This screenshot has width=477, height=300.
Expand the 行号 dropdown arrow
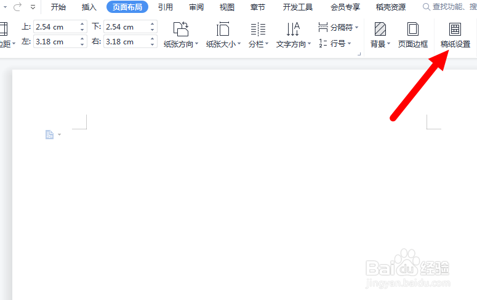[x=349, y=44]
